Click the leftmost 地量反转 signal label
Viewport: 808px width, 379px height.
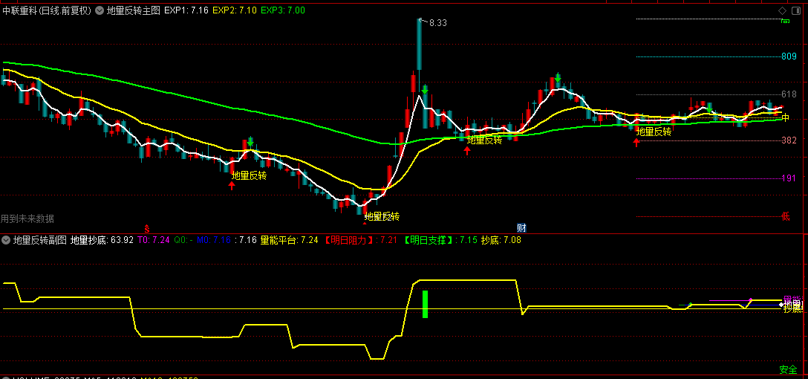(x=249, y=176)
